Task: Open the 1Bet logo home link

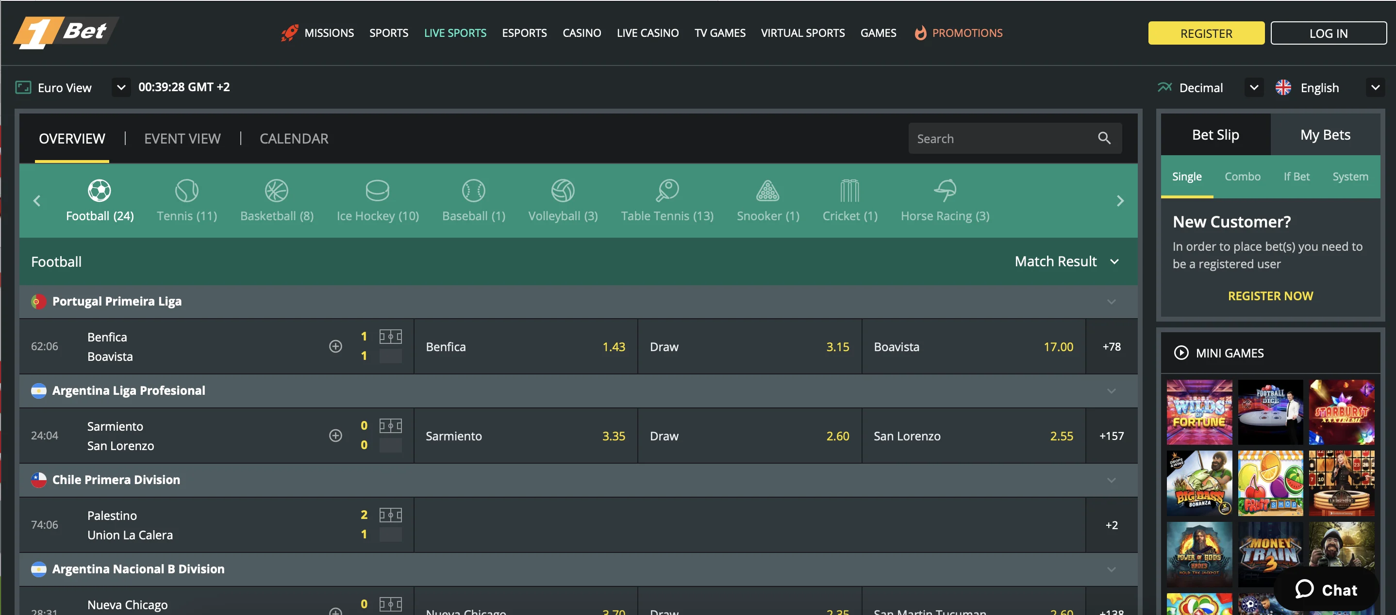Action: click(65, 32)
